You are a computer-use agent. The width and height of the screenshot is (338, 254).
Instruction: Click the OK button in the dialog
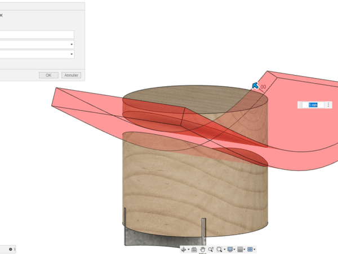point(48,75)
